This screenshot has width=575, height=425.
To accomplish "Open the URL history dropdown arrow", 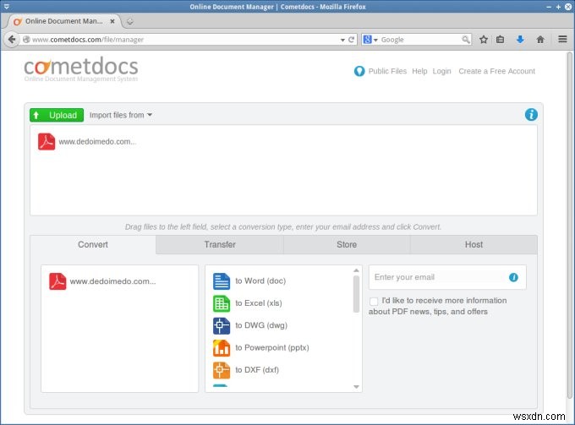I will [342, 40].
